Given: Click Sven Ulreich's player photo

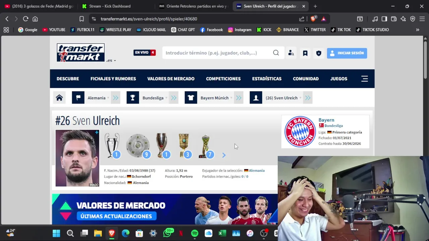Looking at the screenshot, I should pyautogui.click(x=77, y=158).
